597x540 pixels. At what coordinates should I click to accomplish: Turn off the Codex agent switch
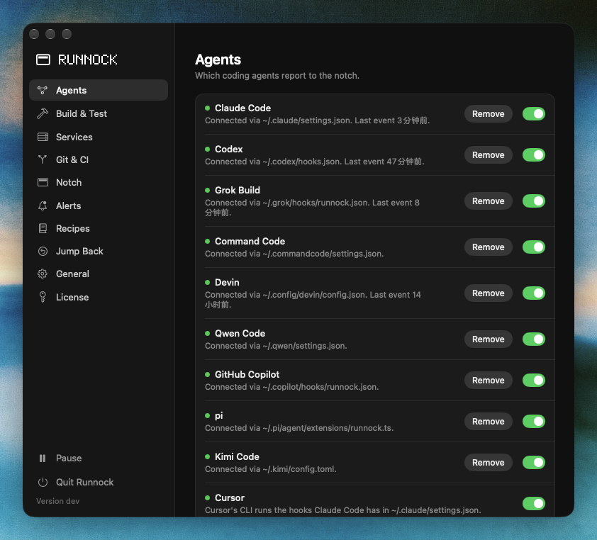coord(533,155)
